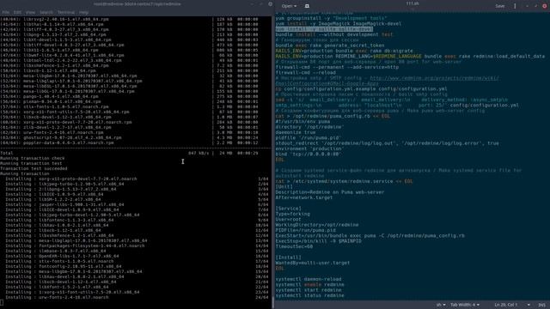
Task: Create a new document with gedit's new-tab icon
Action: pyautogui.click(x=307, y=6)
